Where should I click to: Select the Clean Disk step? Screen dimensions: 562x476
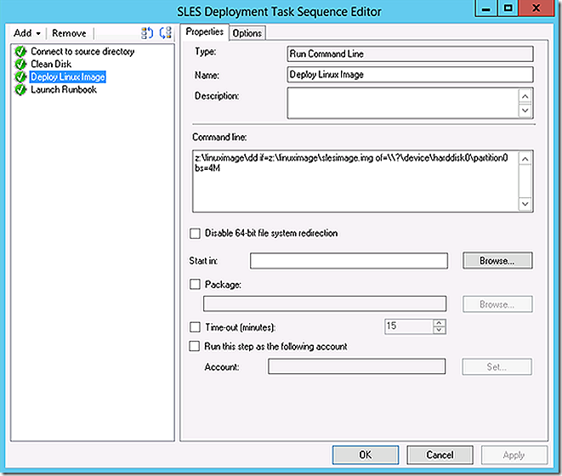(51, 64)
